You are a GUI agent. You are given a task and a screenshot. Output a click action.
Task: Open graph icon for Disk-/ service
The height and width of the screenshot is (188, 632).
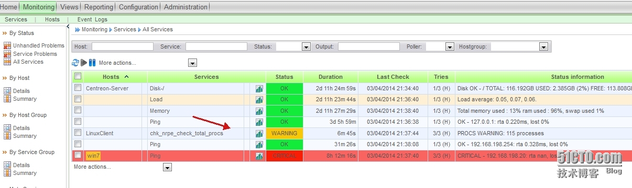coord(259,89)
